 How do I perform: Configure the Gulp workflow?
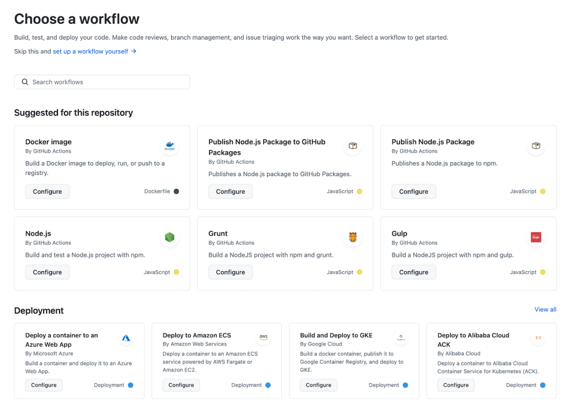click(414, 272)
